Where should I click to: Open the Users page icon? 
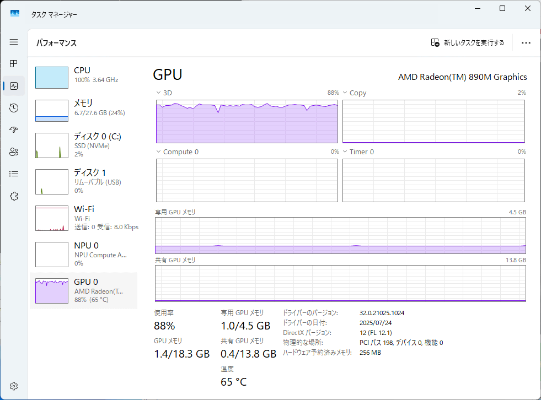14,152
